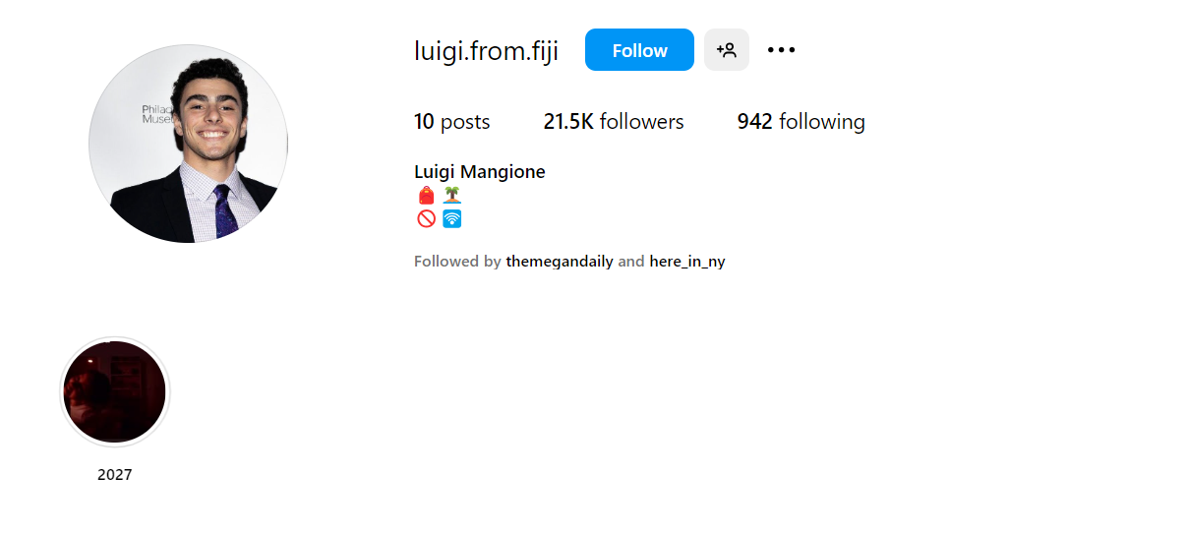Open the 2027 story highlight thumbnail
This screenshot has height=535, width=1186.
(115, 391)
